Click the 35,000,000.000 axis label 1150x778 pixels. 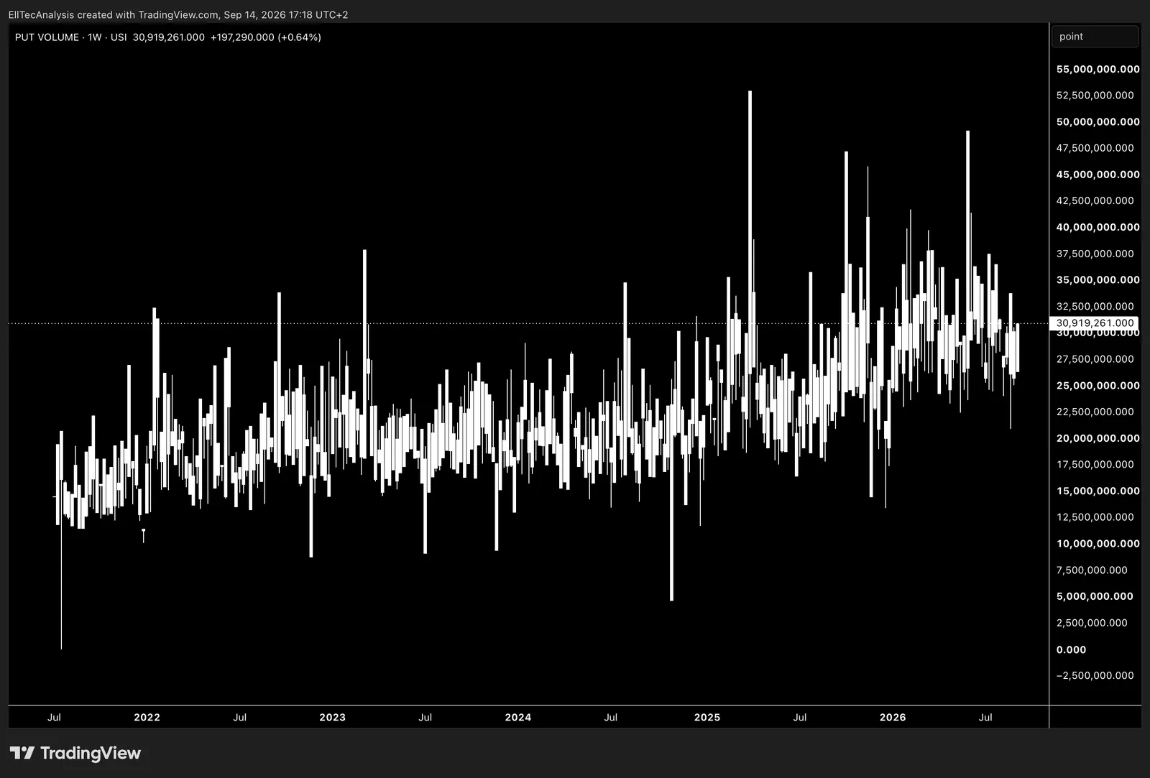[x=1098, y=279]
